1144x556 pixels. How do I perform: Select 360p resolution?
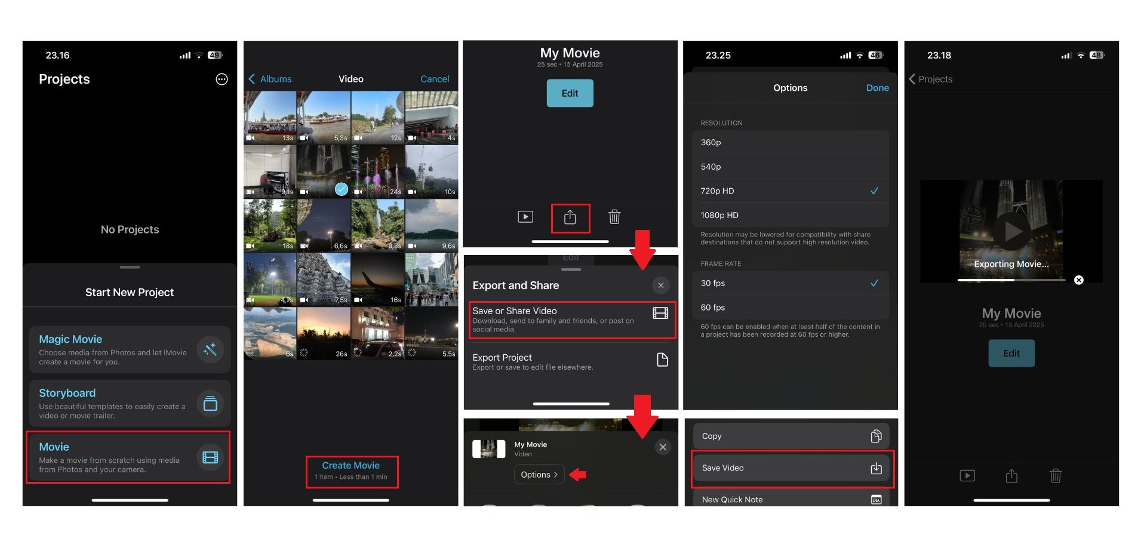pos(790,142)
